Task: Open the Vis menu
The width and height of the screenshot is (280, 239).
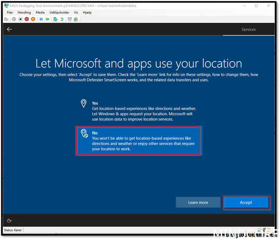Action: click(76, 13)
